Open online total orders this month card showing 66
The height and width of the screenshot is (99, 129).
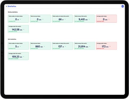(62, 19)
